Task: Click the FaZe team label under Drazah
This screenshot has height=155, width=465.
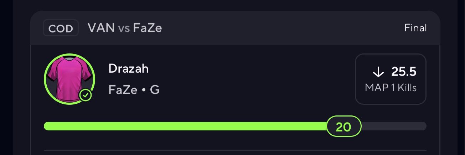Action: pos(123,90)
